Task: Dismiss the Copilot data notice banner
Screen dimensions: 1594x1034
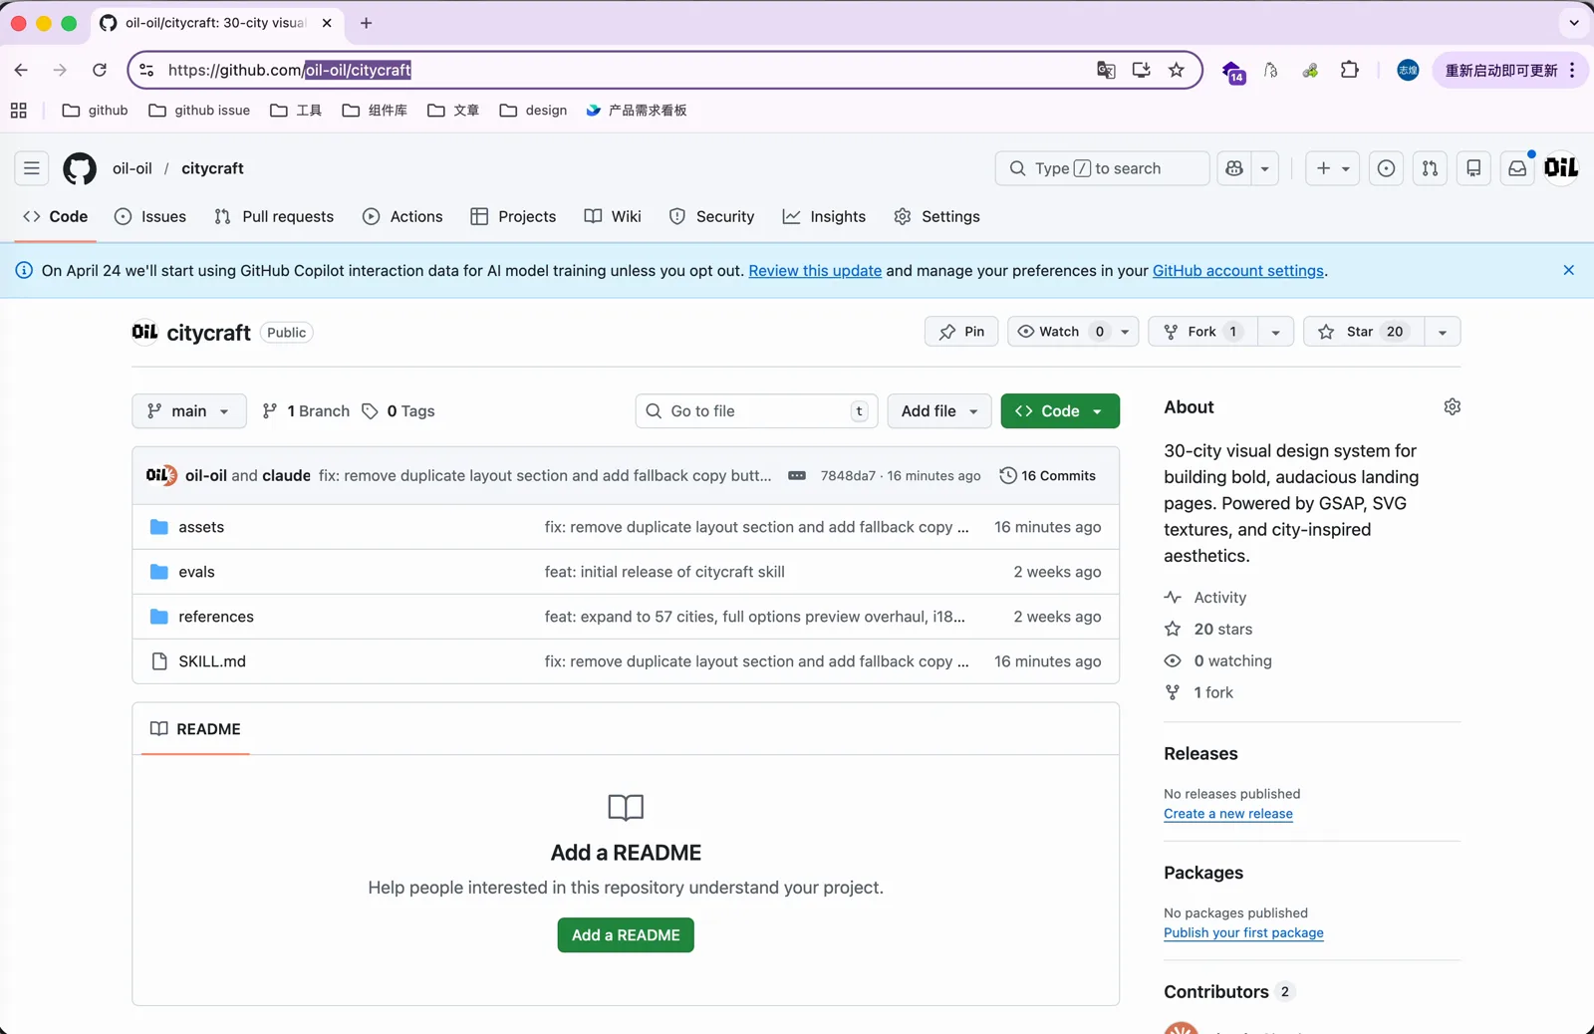Action: click(x=1568, y=270)
